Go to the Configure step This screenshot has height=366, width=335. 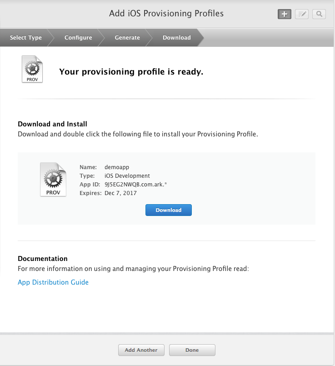[x=78, y=38]
